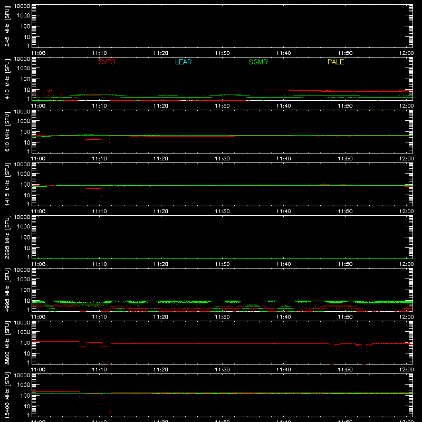Click the 1000 label on the 410 MHz axis
The image size is (422, 422).
[x=24, y=69]
